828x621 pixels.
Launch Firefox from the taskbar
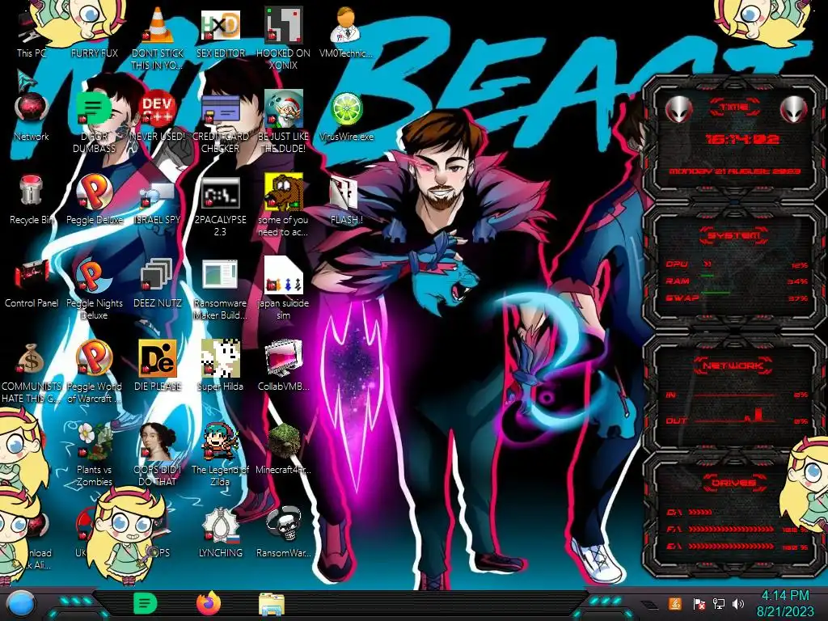click(209, 603)
